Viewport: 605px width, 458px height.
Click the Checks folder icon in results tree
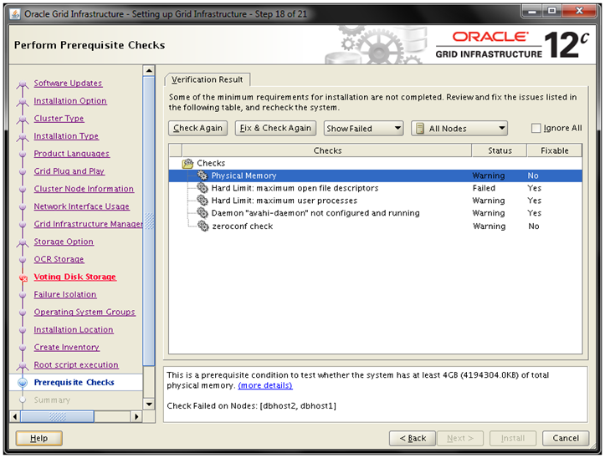[x=188, y=164]
